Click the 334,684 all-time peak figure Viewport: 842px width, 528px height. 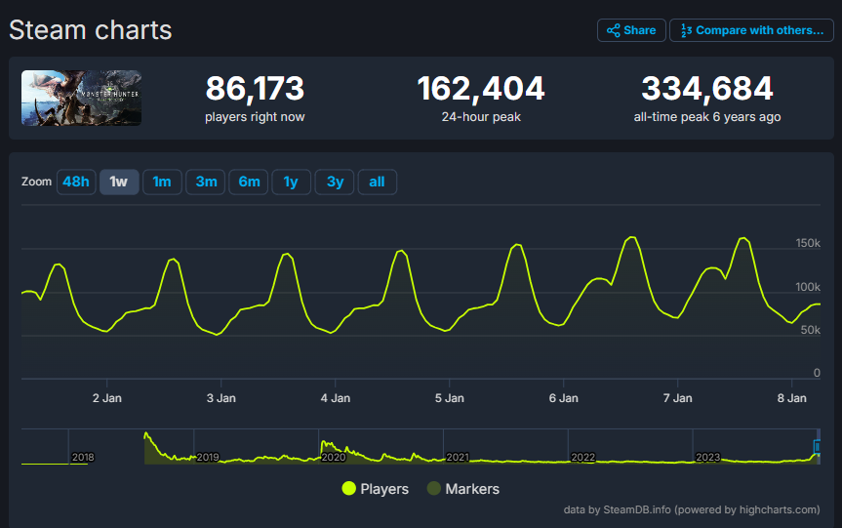pyautogui.click(x=707, y=88)
